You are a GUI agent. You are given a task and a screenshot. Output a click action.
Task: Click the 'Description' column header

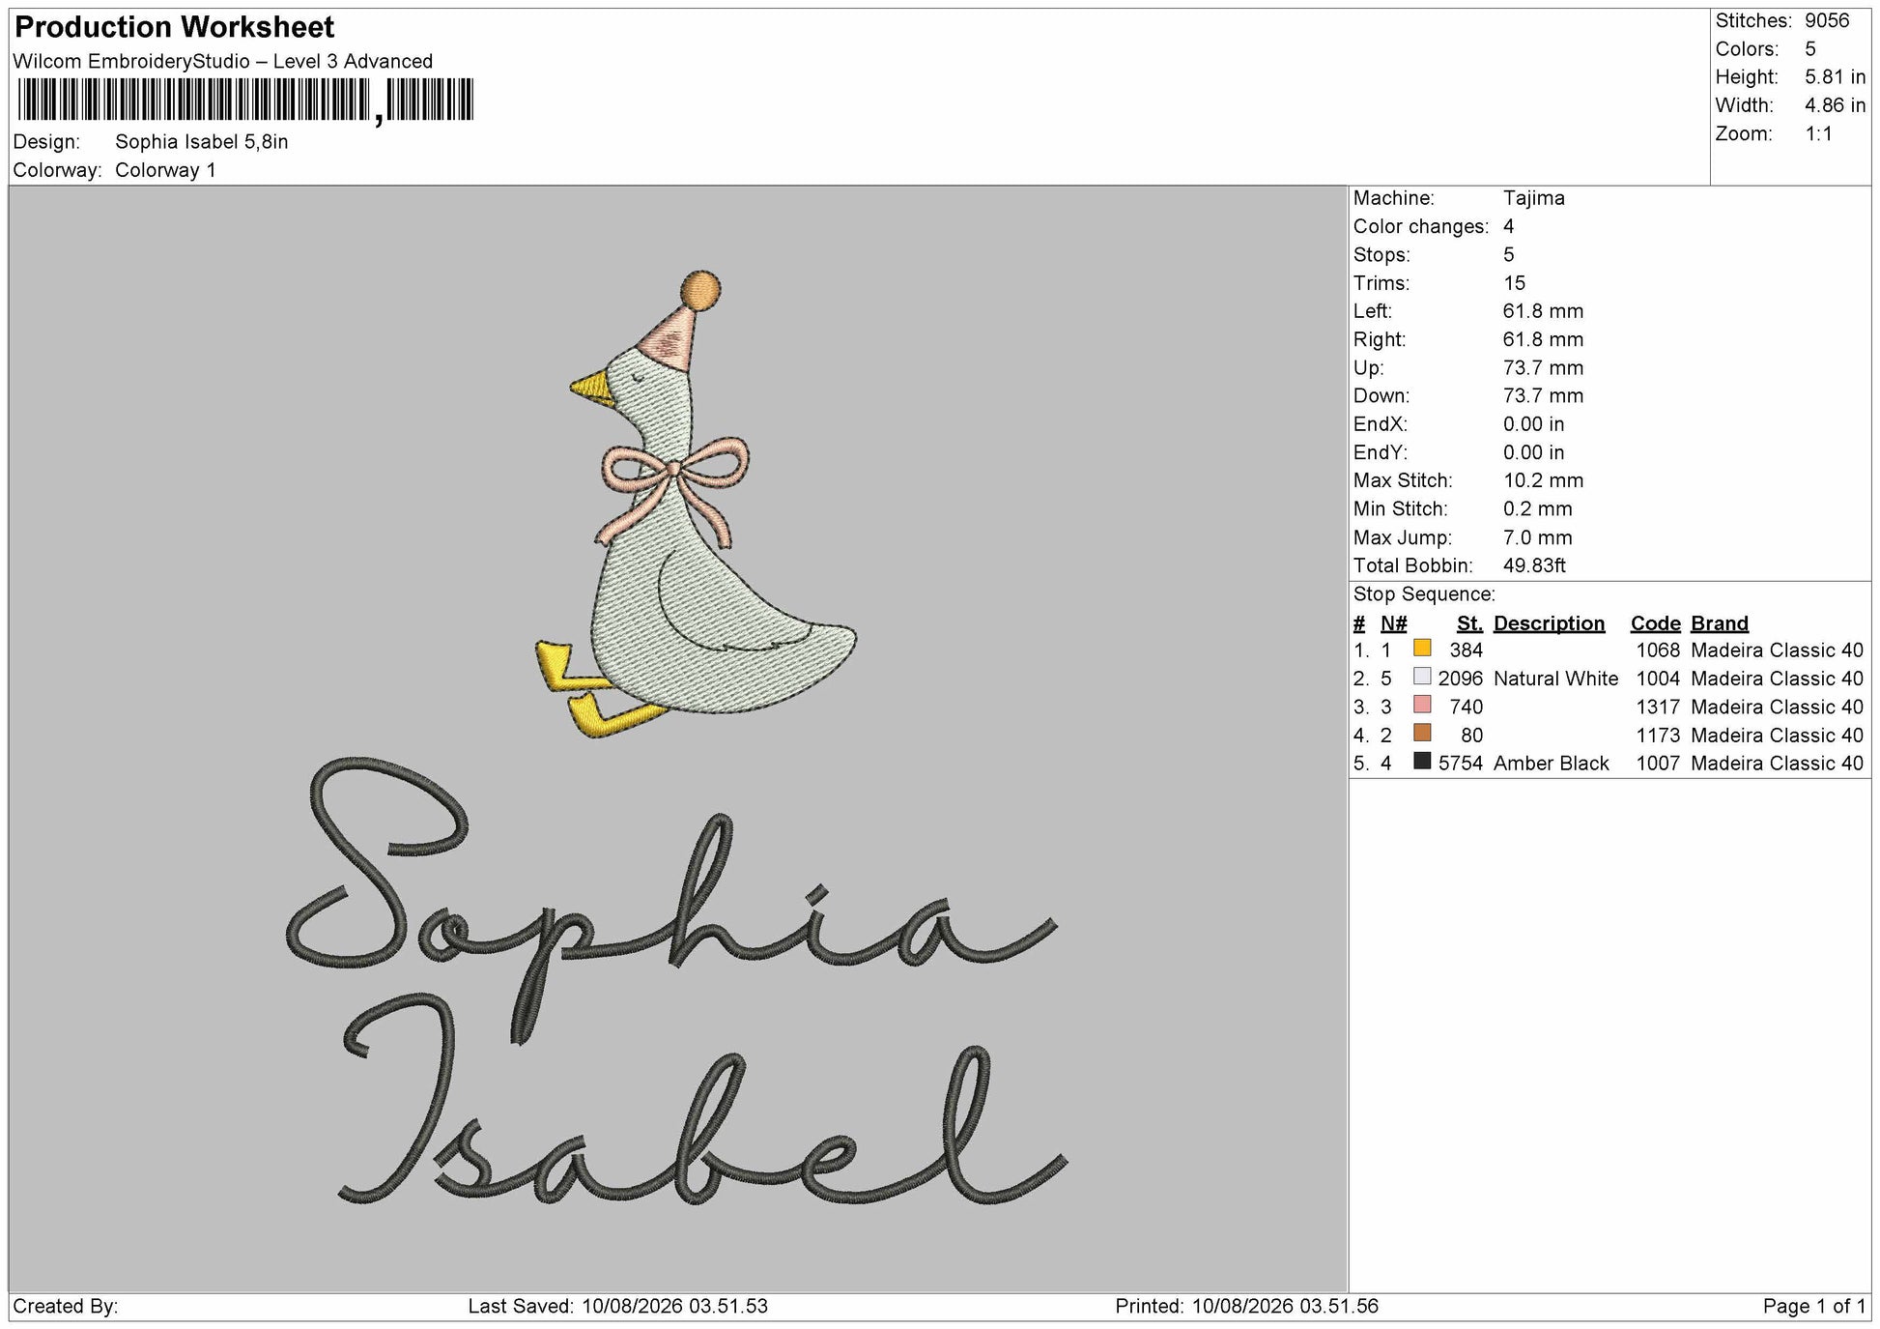pyautogui.click(x=1549, y=623)
